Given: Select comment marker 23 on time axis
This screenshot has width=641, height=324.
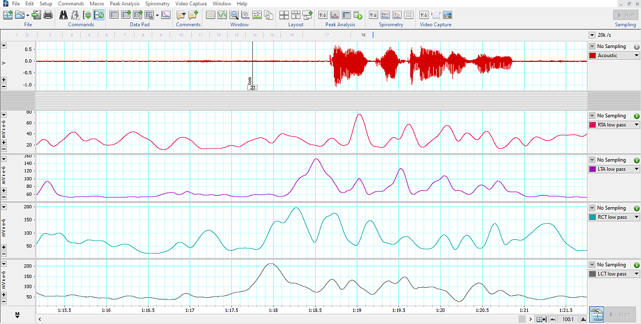Looking at the screenshot, I should (253, 88).
